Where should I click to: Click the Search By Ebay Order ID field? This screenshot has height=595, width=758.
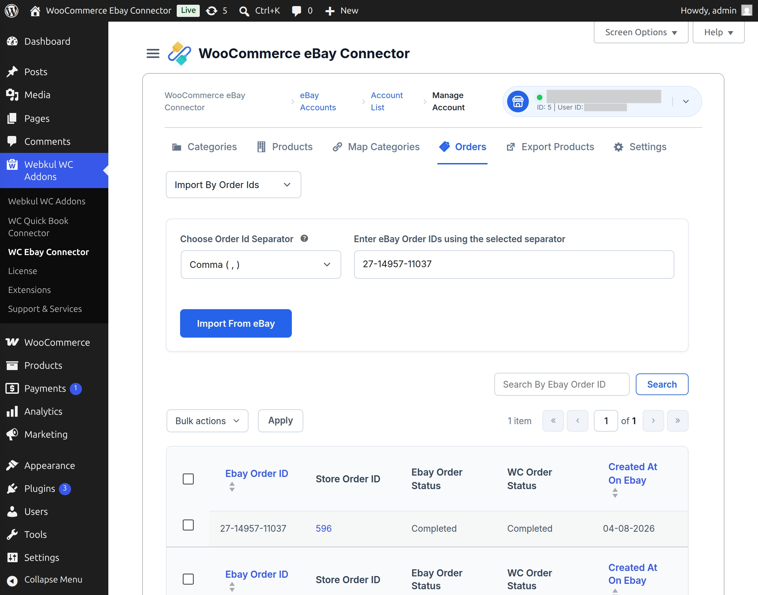(x=562, y=384)
